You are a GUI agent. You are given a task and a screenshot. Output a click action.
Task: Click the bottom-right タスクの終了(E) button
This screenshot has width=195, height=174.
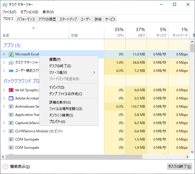click(x=179, y=167)
